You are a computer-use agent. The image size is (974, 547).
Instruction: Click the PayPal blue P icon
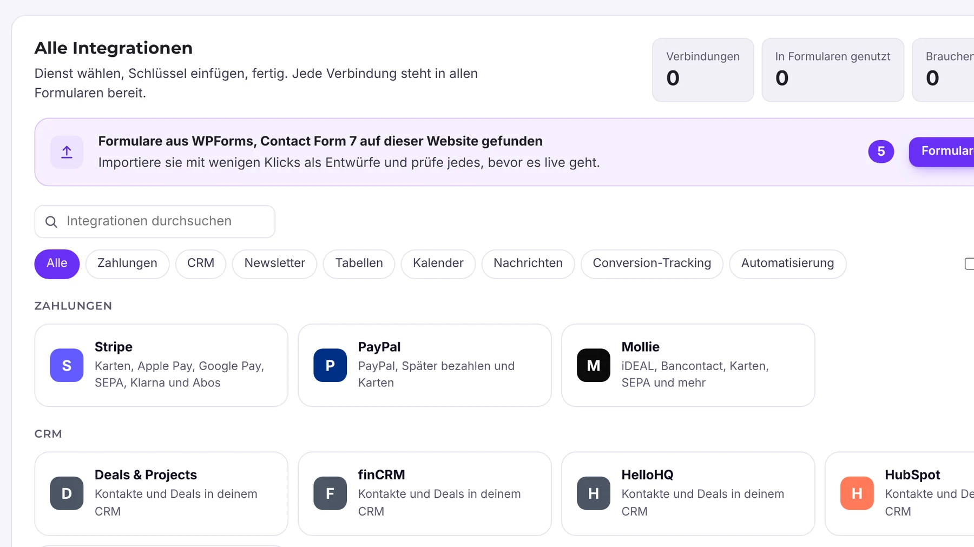coord(330,365)
